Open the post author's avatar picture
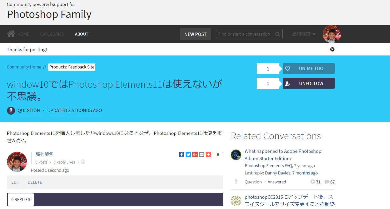390x209 pixels. tap(17, 162)
